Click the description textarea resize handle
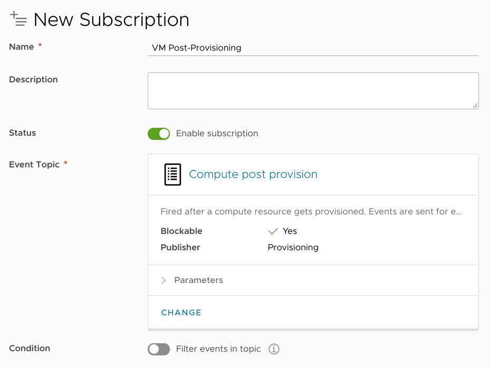The image size is (490, 367). (475, 106)
